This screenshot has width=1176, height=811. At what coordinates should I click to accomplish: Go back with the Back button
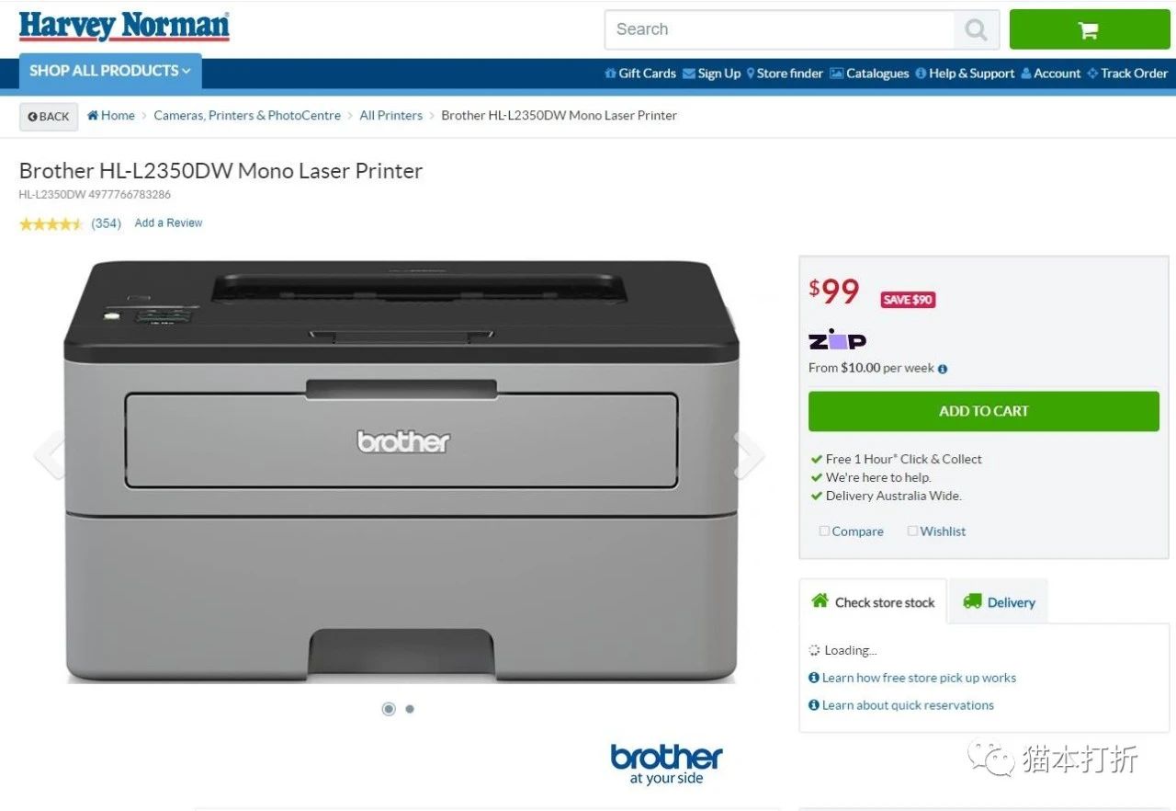49,117
